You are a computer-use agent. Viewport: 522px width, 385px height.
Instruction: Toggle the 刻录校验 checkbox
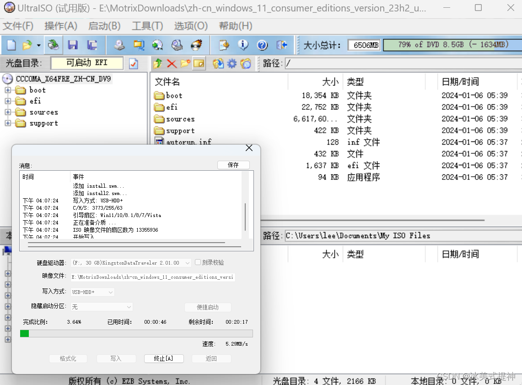[x=198, y=262]
